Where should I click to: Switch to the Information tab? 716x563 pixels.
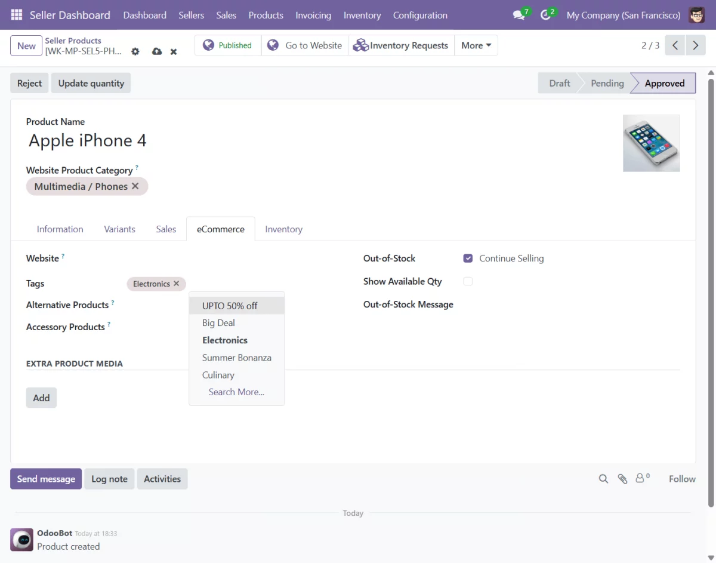coord(60,229)
